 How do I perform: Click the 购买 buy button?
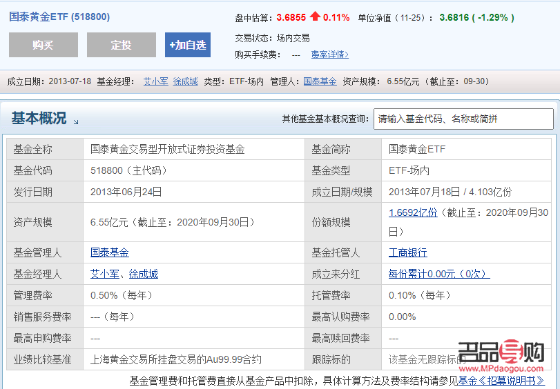[x=44, y=45]
